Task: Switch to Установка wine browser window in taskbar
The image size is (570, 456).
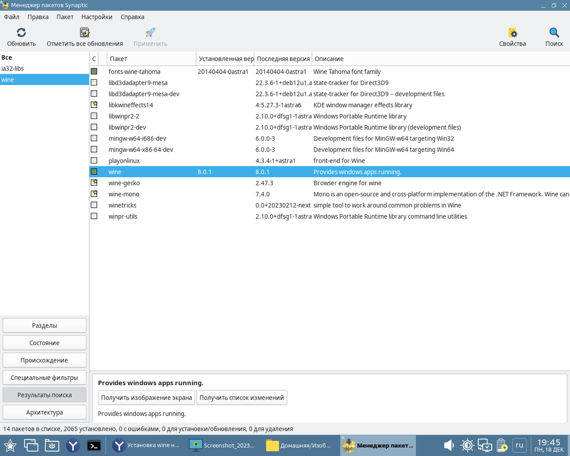Action: click(x=147, y=446)
